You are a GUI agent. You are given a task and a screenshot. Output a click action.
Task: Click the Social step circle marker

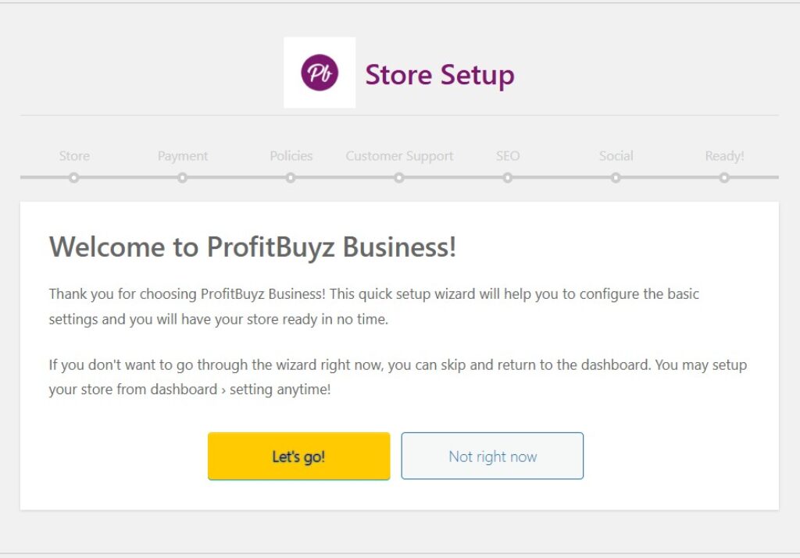tap(616, 178)
